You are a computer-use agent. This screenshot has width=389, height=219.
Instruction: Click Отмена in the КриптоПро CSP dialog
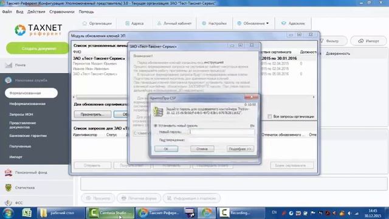tap(202, 148)
